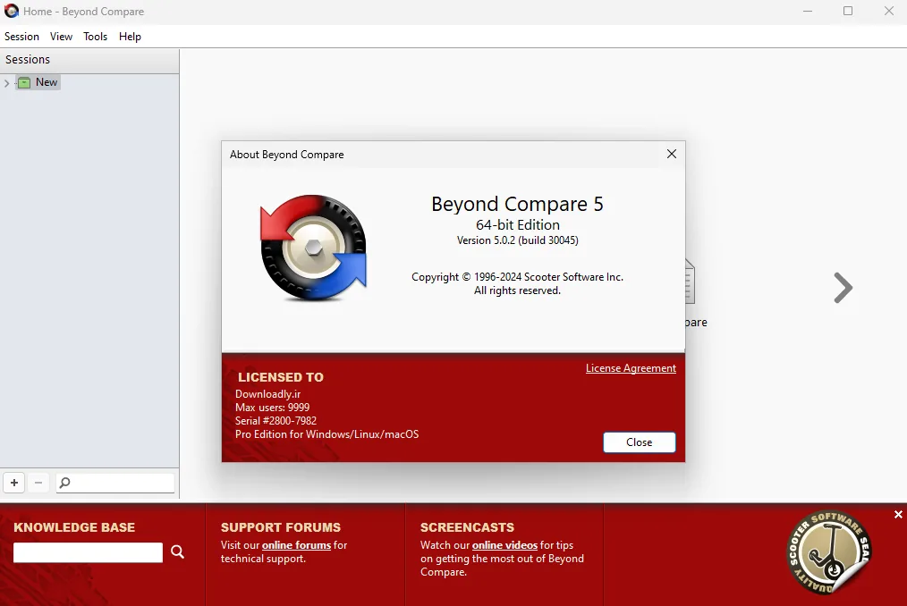Click the Serial #2800-7982 text
The height and width of the screenshot is (606, 907).
[275, 421]
